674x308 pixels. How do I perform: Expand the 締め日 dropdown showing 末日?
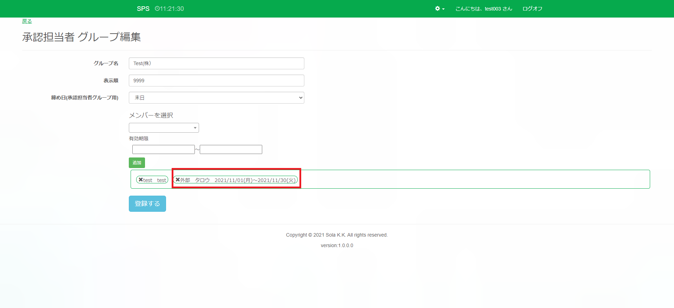[x=216, y=98]
